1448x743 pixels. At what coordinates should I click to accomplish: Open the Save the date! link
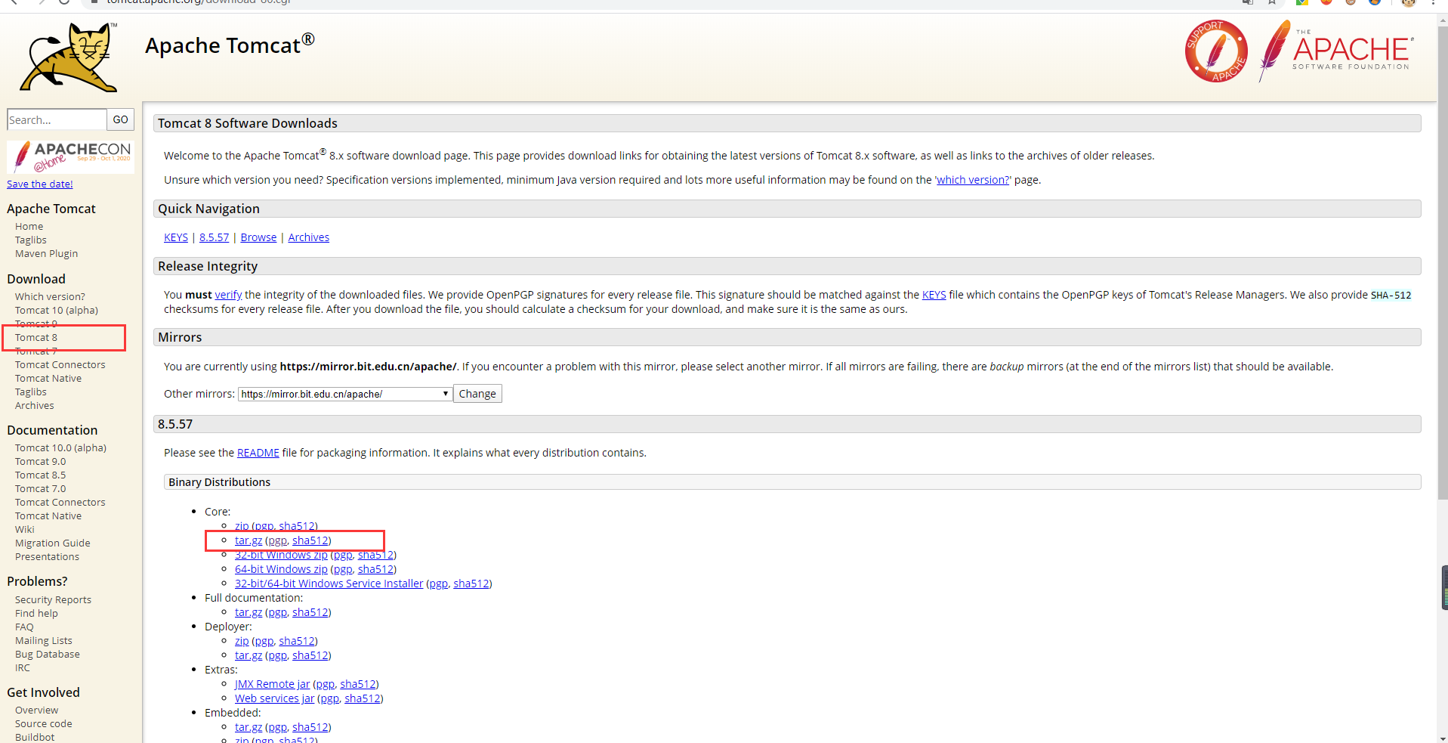(x=40, y=184)
